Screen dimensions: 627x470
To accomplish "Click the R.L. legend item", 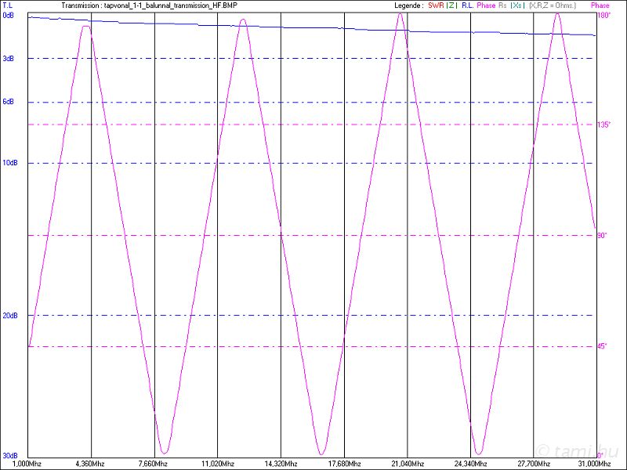I will tap(467, 5).
